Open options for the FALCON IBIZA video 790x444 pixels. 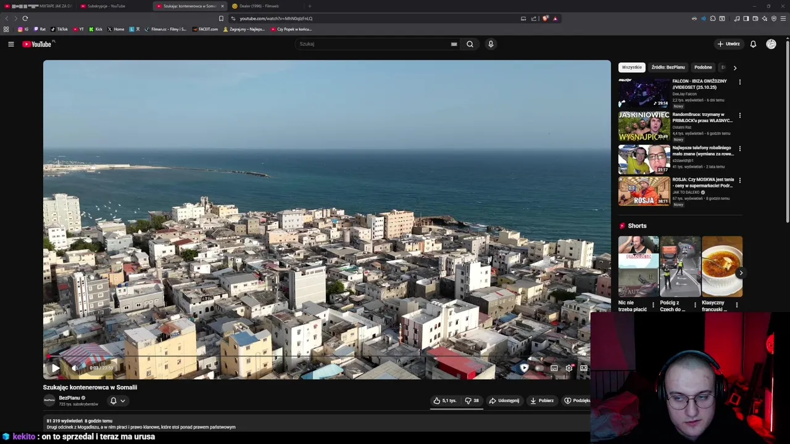pos(739,82)
